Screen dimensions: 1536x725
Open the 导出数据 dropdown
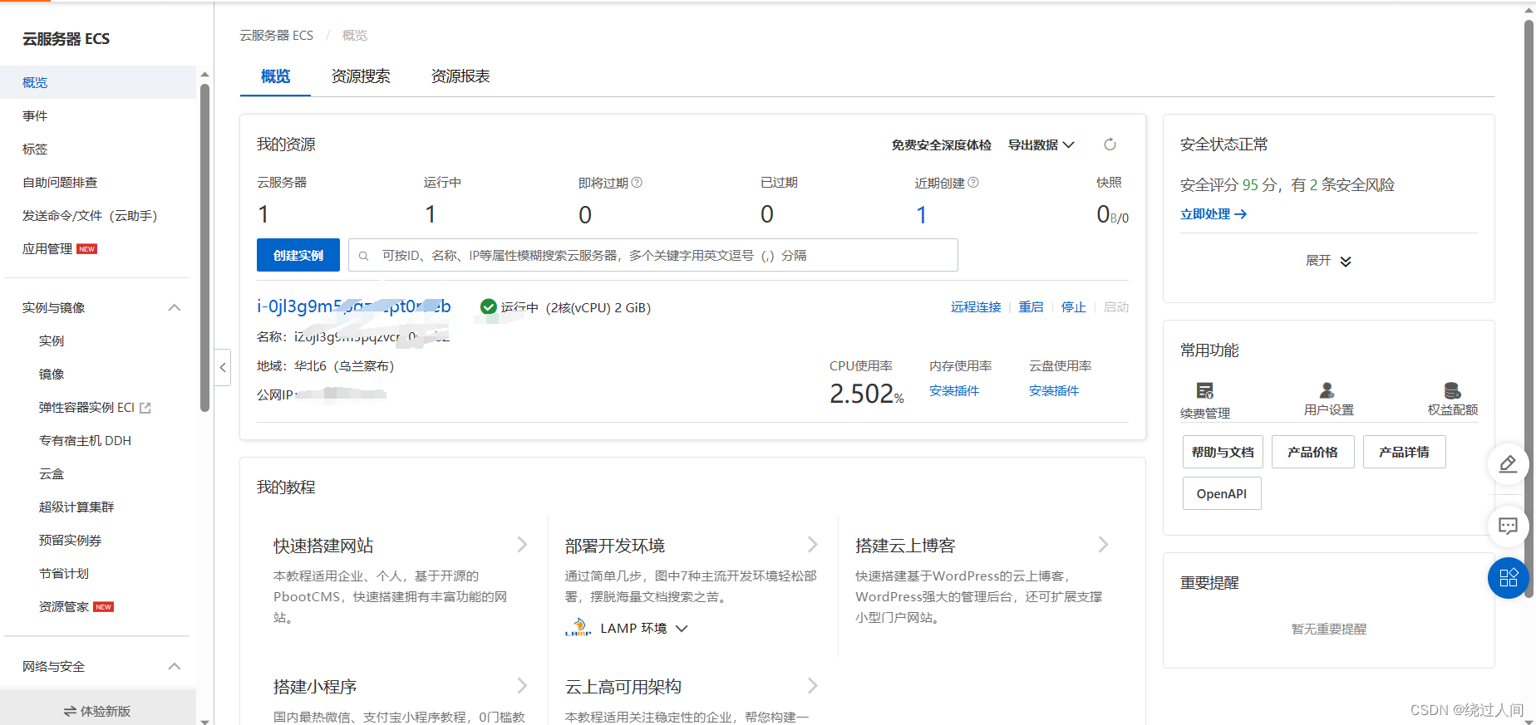coord(1041,145)
